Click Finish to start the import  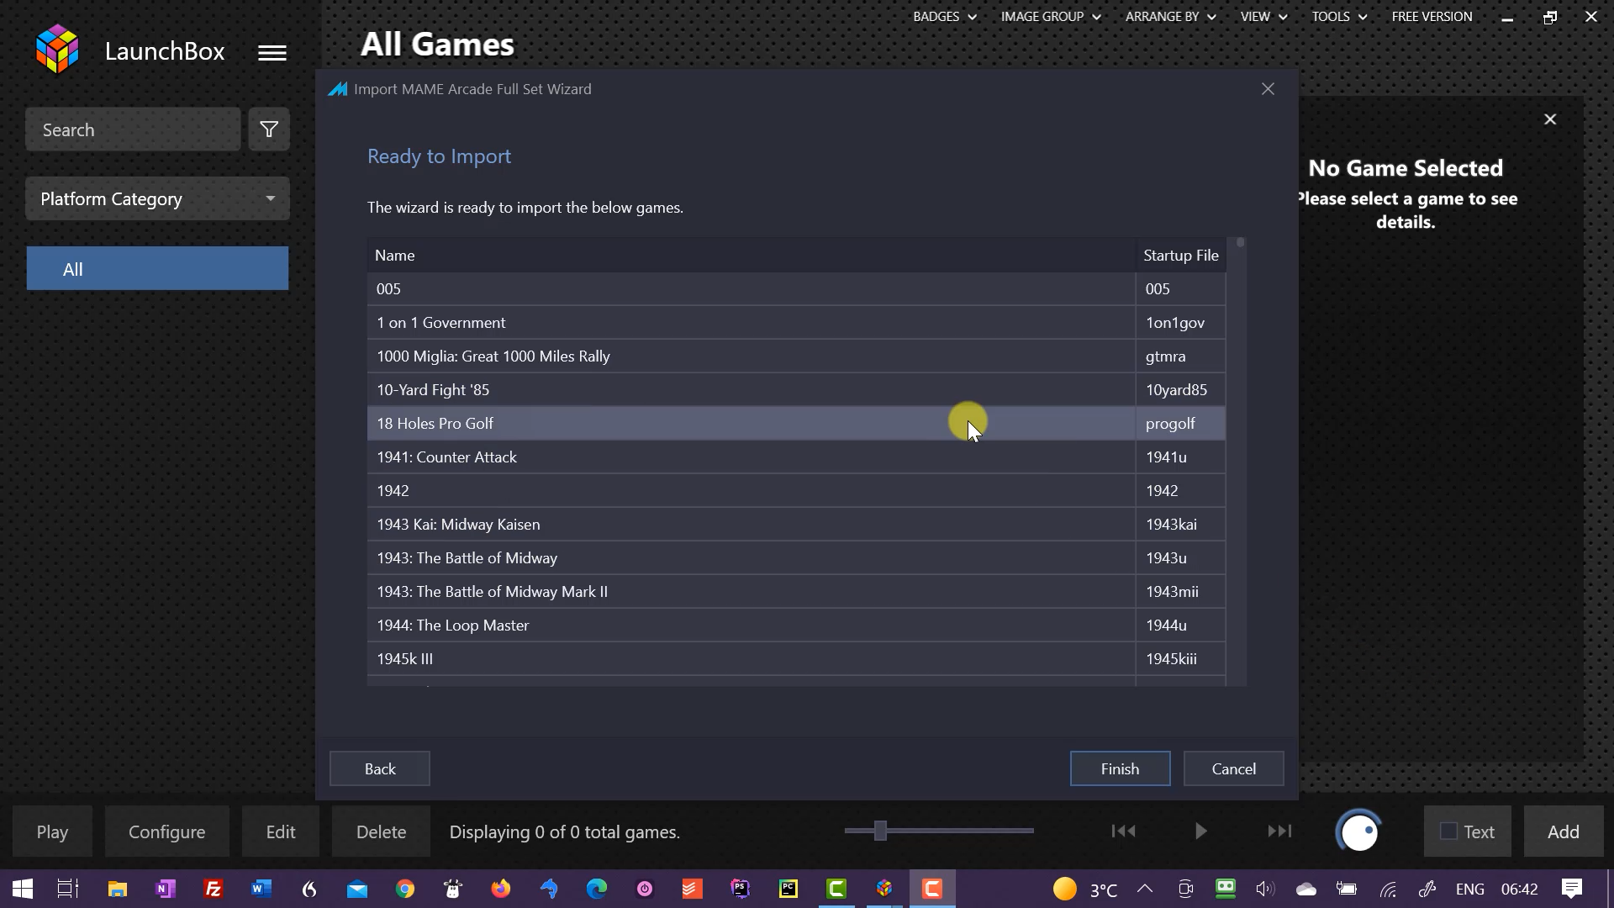1120,768
